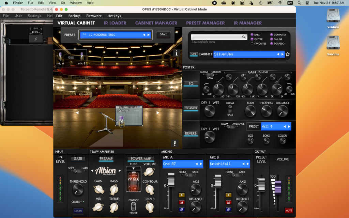The image size is (349, 218).
Task: Mute the output with the MUTE button
Action: tap(289, 211)
